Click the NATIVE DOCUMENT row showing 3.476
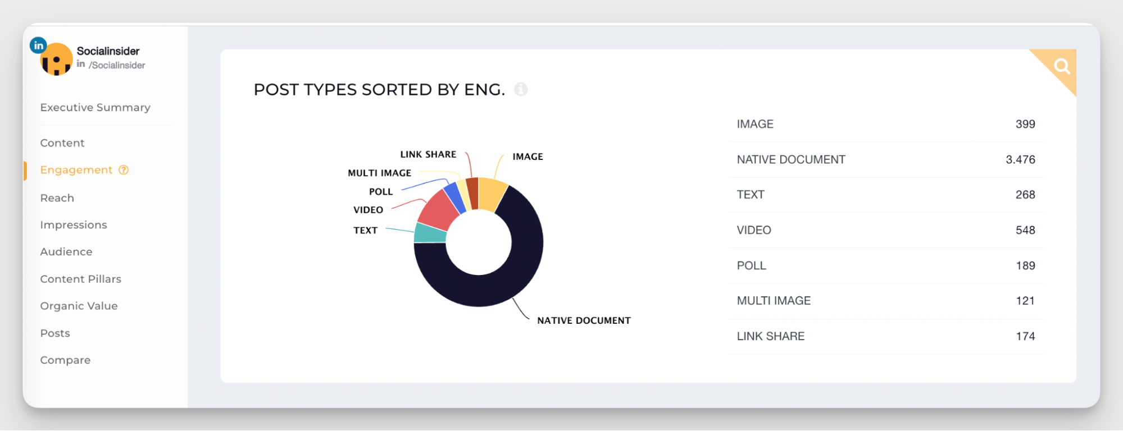The image size is (1123, 431). 885,159
